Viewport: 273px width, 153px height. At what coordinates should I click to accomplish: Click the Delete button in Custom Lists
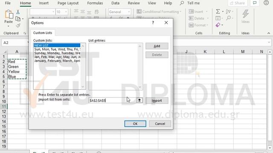pos(157,55)
